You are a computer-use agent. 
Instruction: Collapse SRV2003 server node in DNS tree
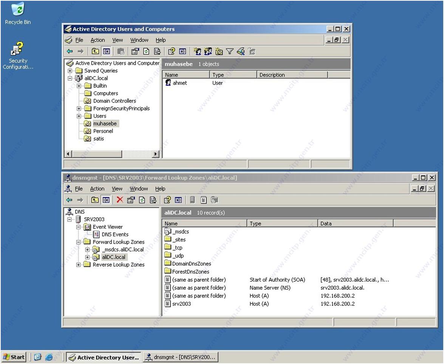70,219
